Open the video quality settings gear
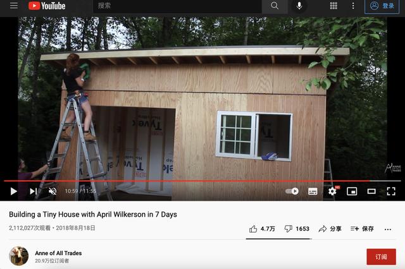 point(332,191)
